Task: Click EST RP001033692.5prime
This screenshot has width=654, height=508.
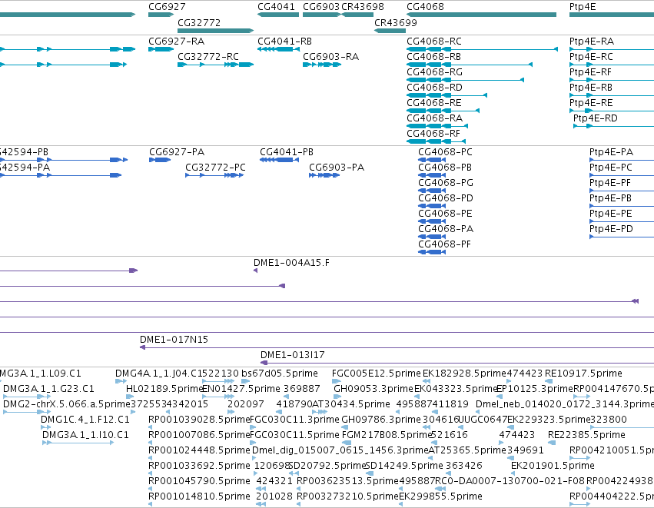Action: click(150, 473)
